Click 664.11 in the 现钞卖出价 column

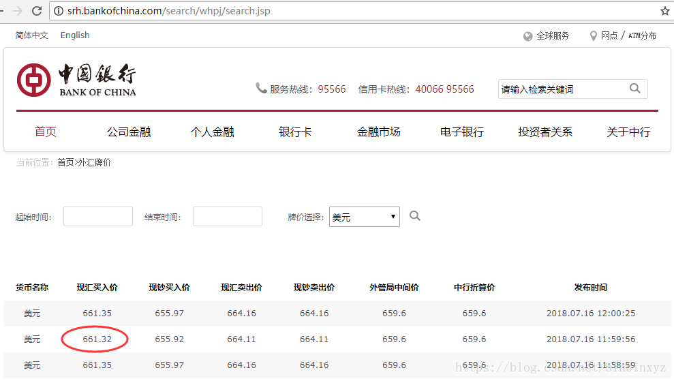click(x=314, y=339)
